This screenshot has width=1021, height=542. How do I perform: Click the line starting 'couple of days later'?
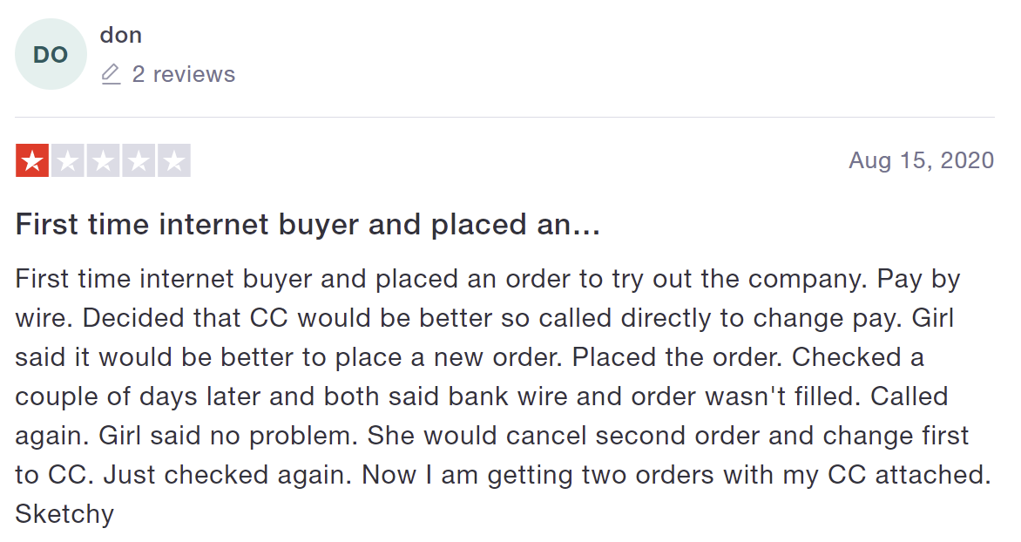point(481,396)
